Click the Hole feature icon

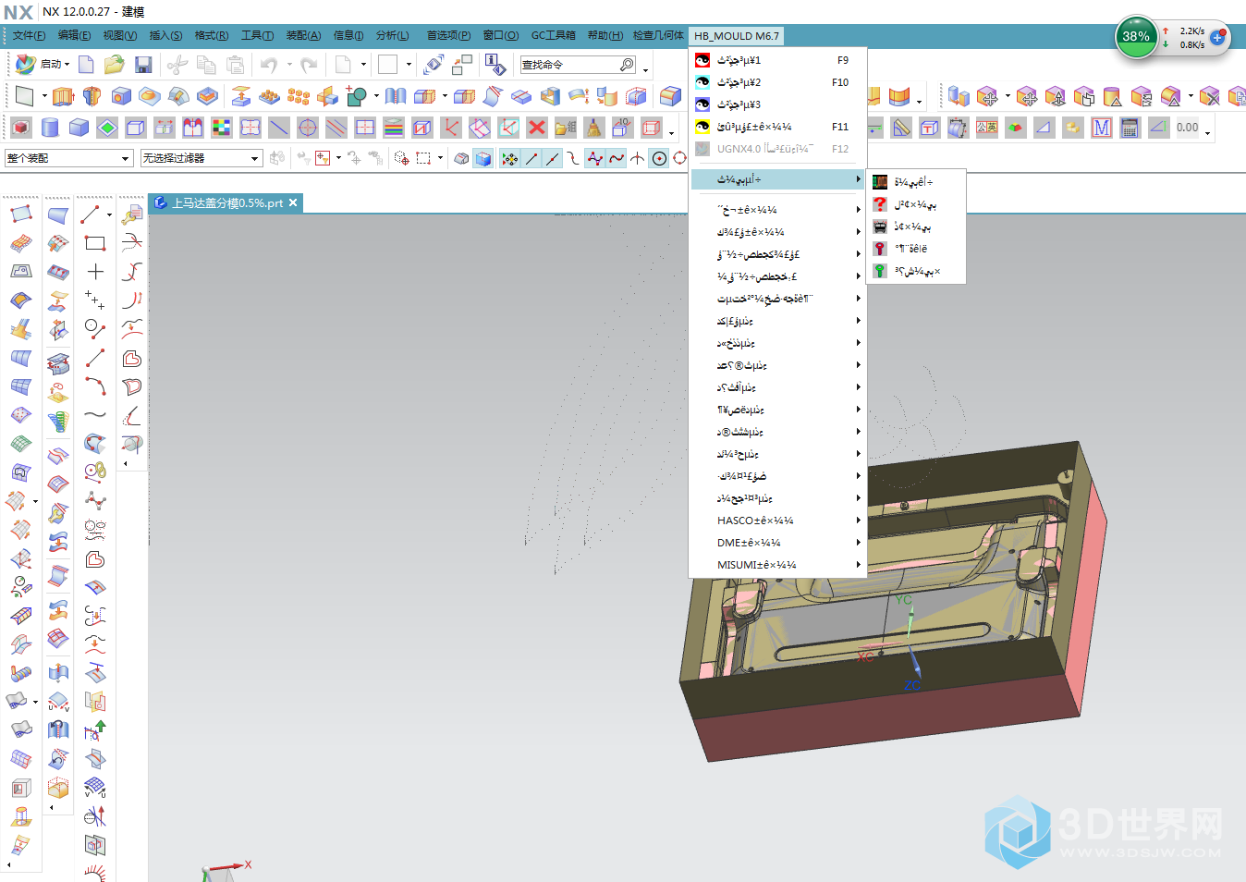pos(121,96)
